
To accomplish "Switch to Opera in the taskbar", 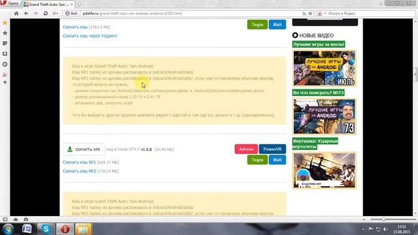I will pos(65,229).
